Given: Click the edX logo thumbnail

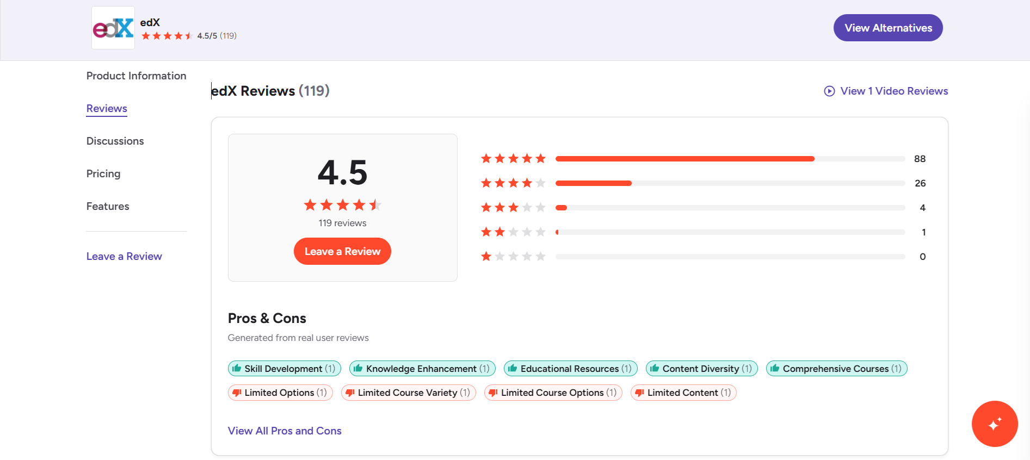Looking at the screenshot, I should point(113,28).
